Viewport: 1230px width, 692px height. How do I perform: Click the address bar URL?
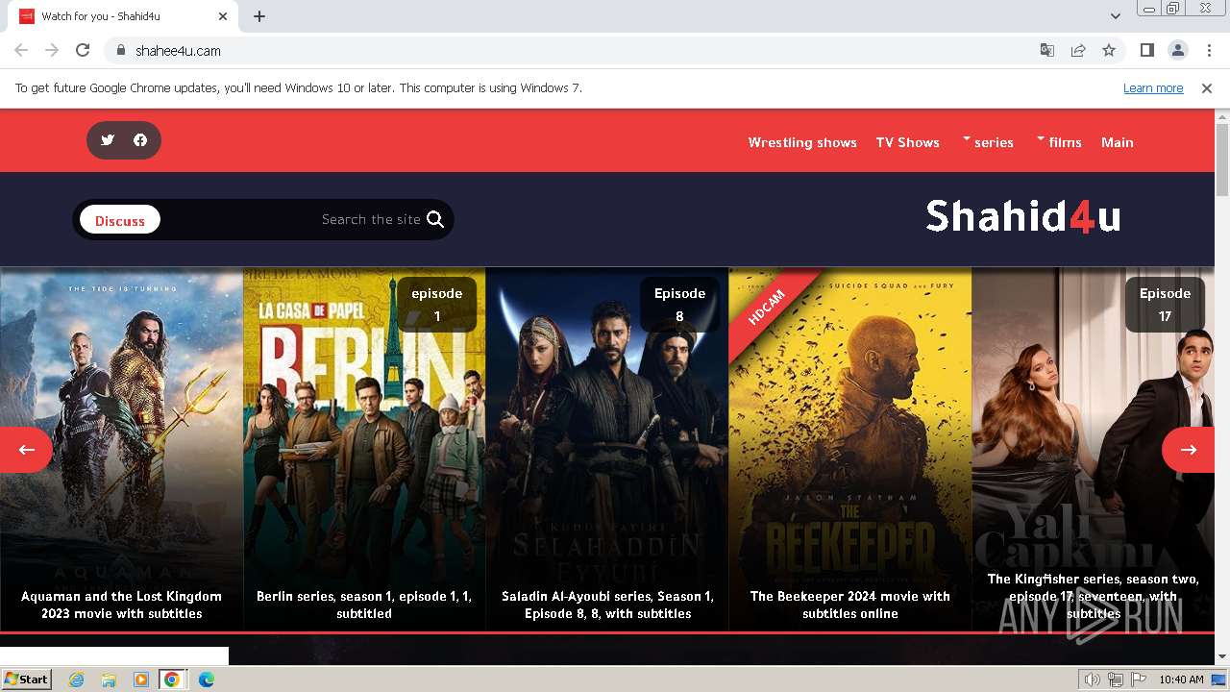tap(178, 50)
